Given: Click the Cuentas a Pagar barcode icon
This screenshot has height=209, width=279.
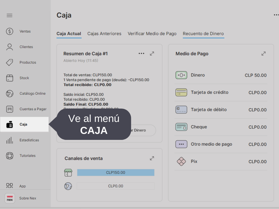Looking at the screenshot, I should pyautogui.click(x=10, y=109).
